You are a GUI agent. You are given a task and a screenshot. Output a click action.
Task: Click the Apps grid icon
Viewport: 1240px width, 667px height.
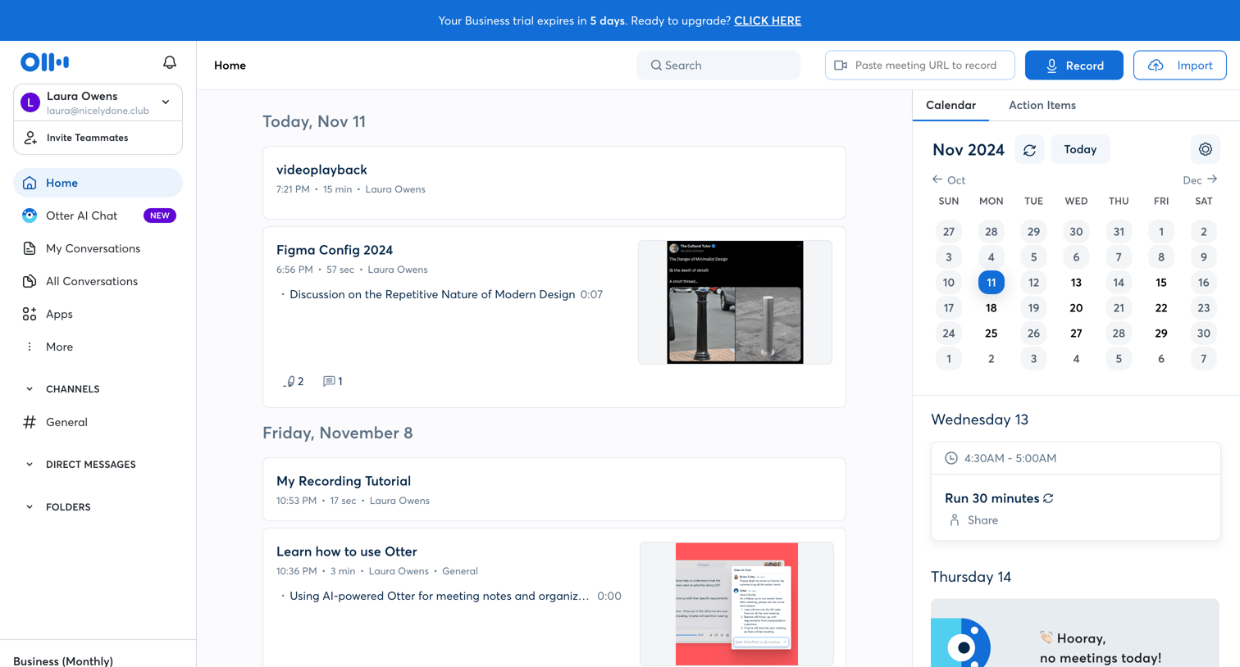[x=30, y=314]
